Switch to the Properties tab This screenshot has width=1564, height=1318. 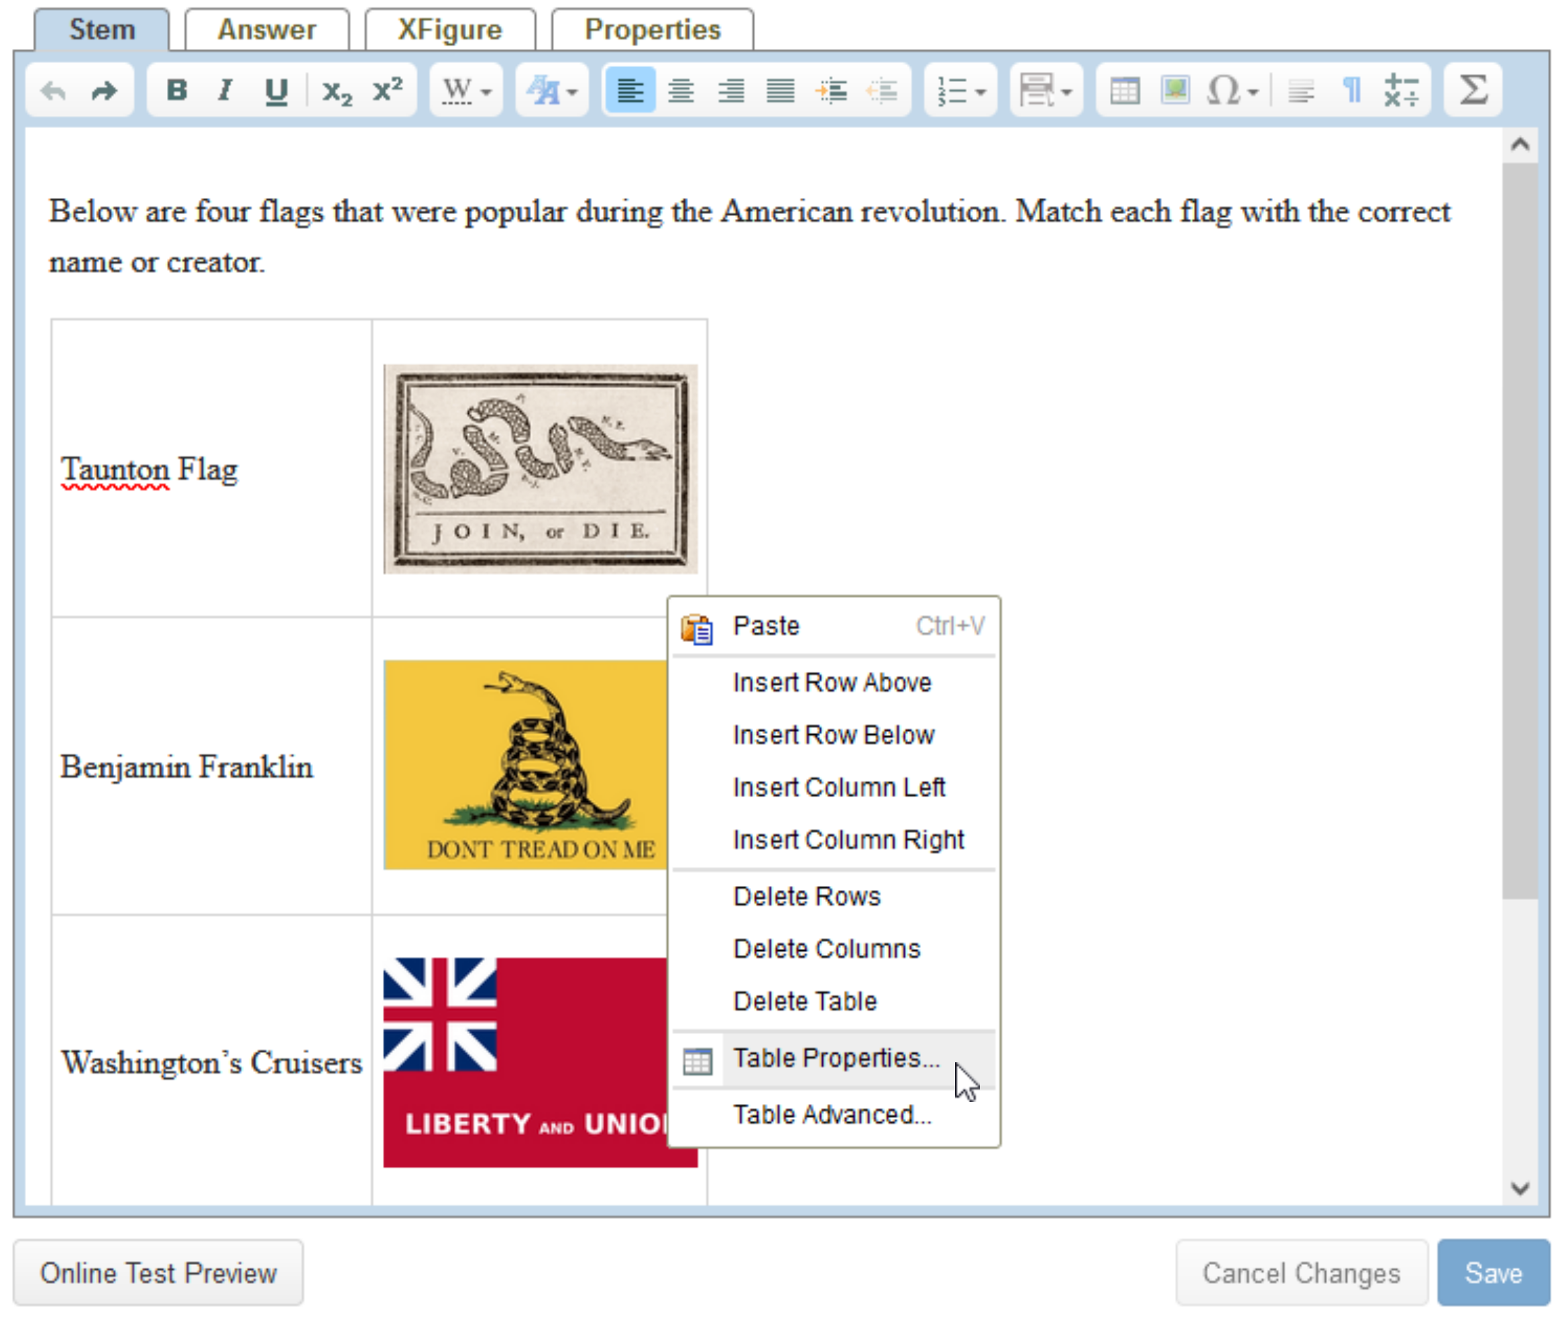coord(653,30)
